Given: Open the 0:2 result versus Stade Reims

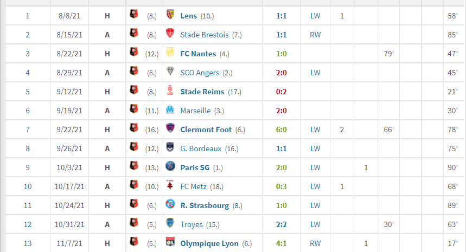Looking at the screenshot, I should [281, 92].
